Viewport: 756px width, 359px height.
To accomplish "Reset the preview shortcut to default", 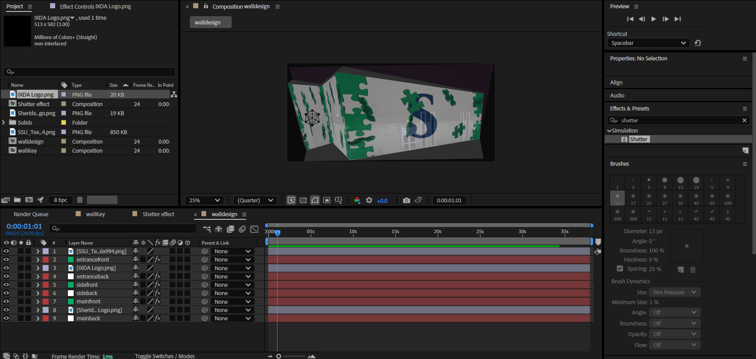I will click(x=698, y=43).
